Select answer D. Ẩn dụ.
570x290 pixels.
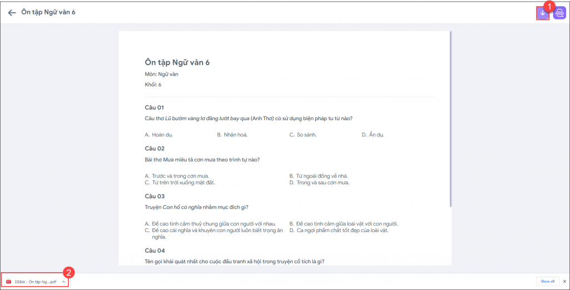pyautogui.click(x=373, y=135)
